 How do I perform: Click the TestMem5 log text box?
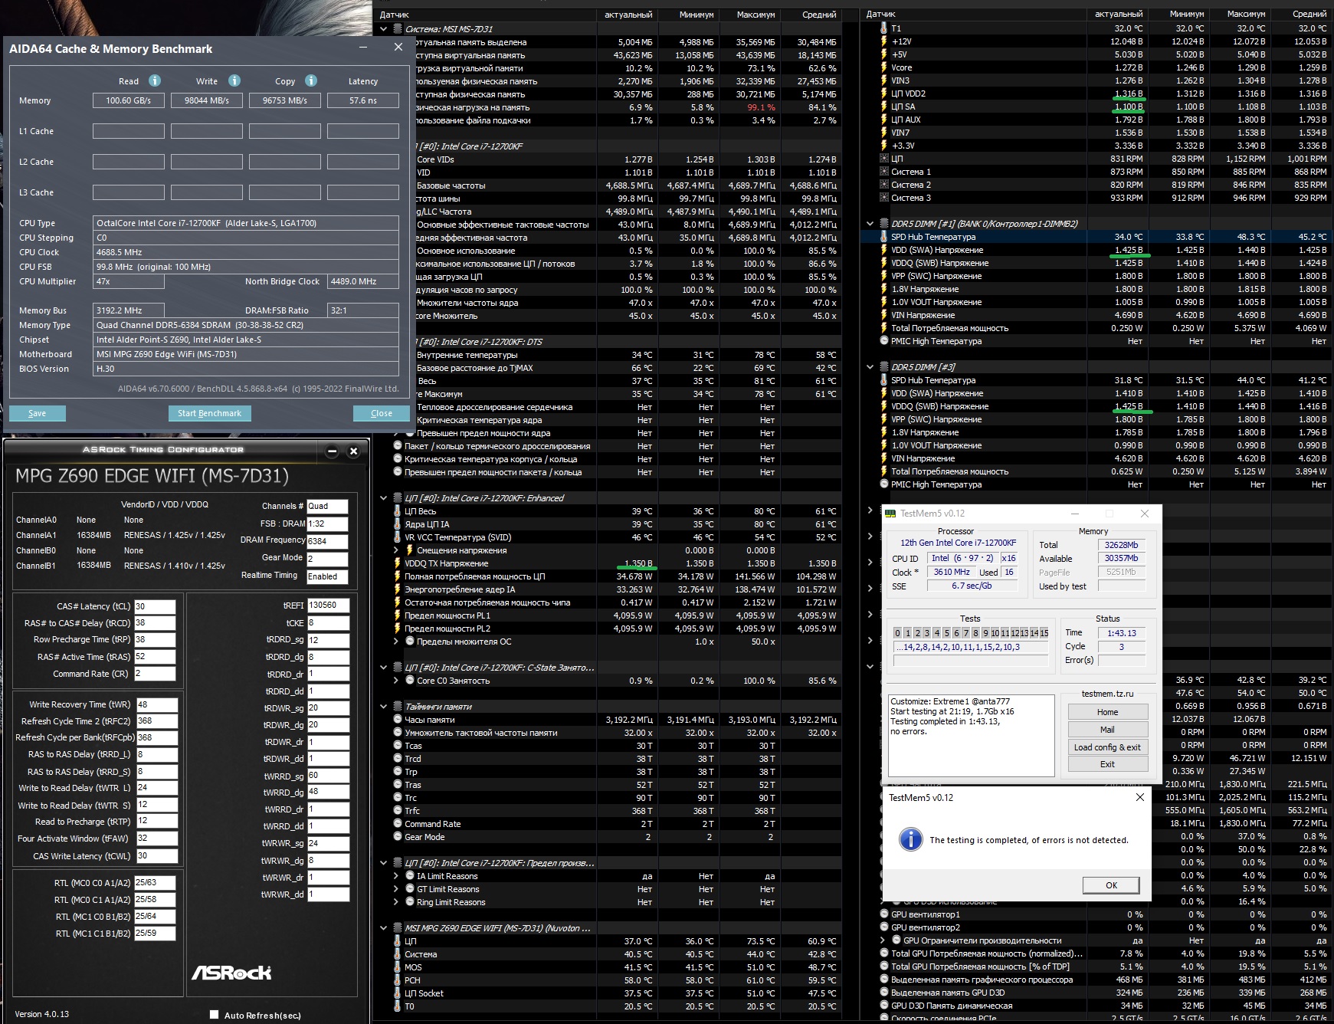(971, 734)
